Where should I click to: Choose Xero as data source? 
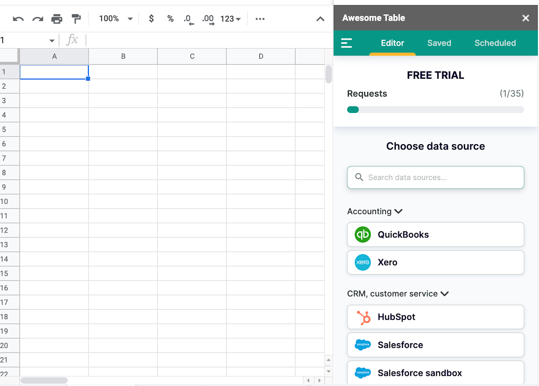[x=435, y=262]
